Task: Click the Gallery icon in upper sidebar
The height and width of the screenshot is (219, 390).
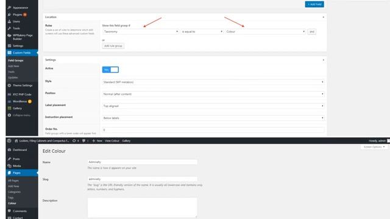Action: click(x=10, y=108)
